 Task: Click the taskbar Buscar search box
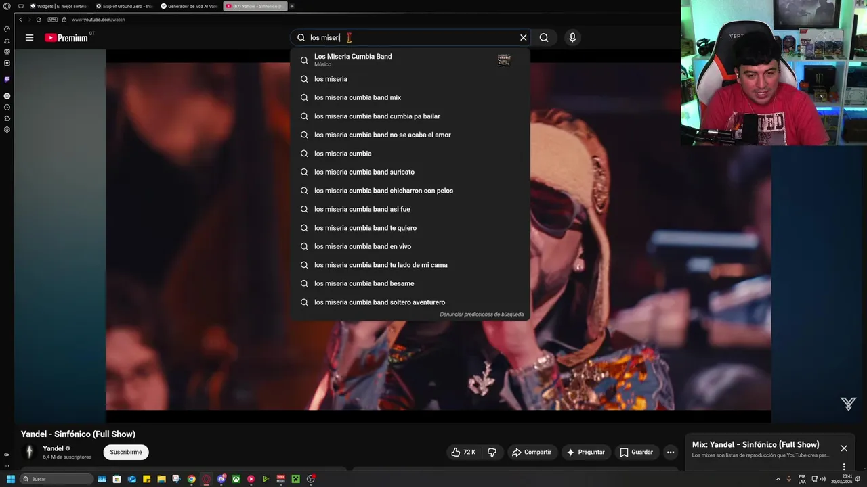pos(56,479)
